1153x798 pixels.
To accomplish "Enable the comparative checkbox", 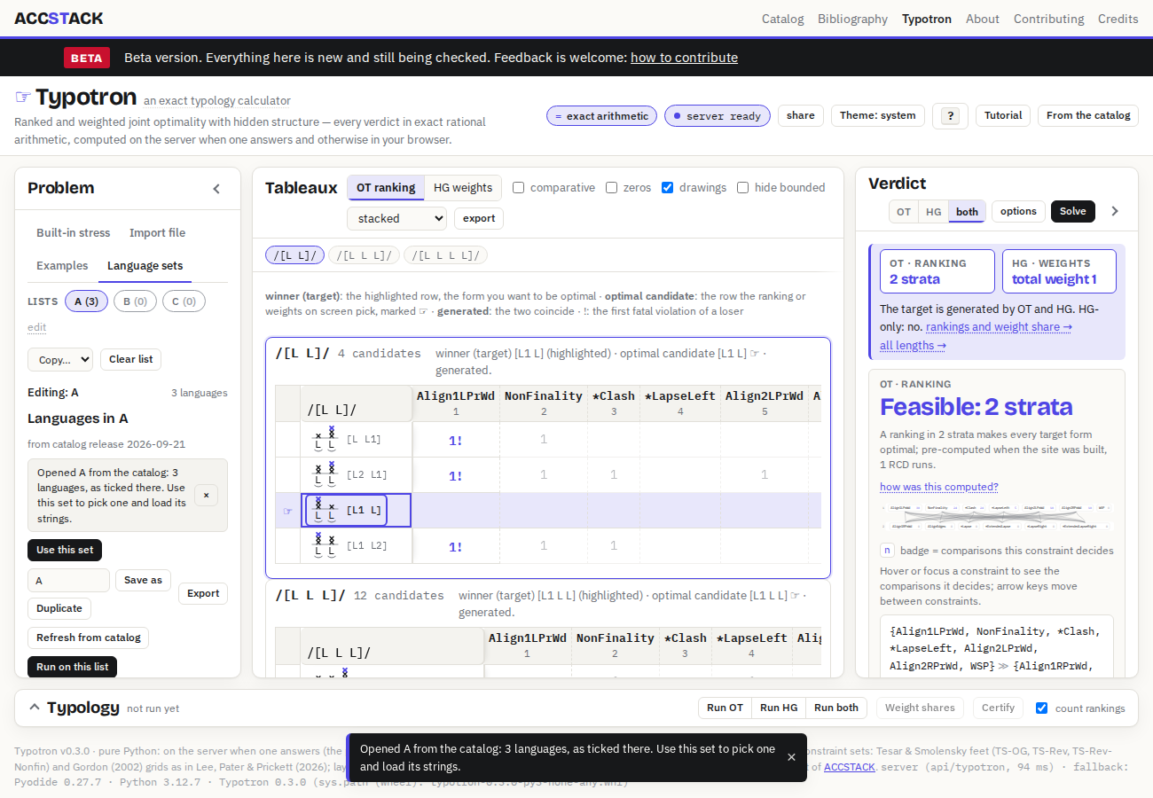I will [x=519, y=188].
